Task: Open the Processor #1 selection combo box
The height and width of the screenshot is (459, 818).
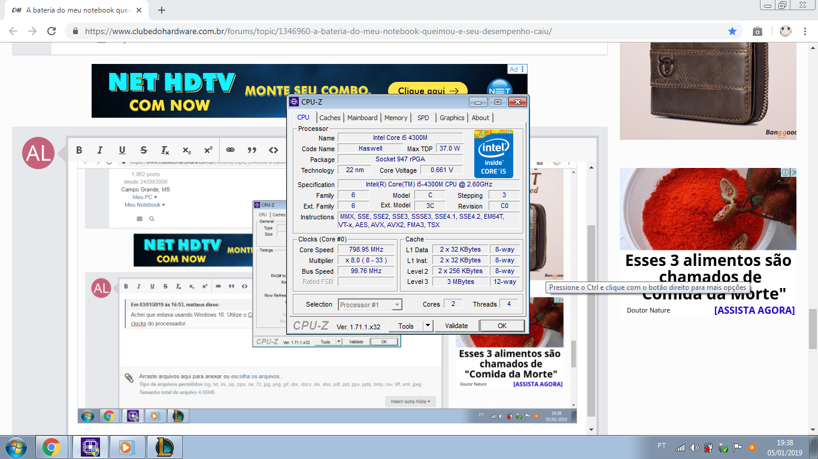Action: click(370, 305)
